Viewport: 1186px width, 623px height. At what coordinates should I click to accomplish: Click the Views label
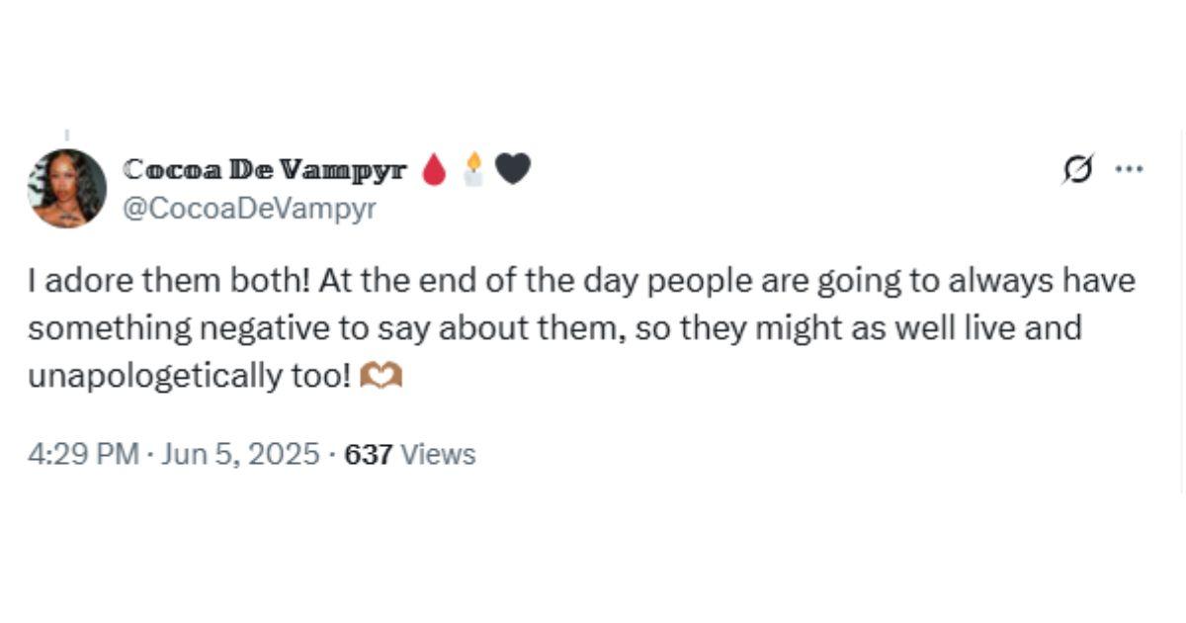coord(439,455)
